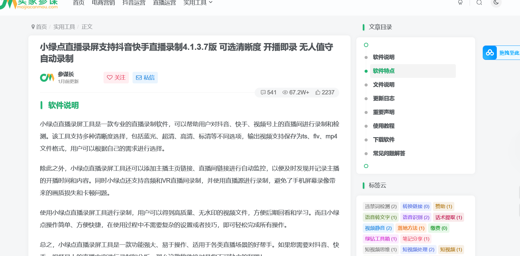Select the 话术提取 red tag
The height and width of the screenshot is (256, 520).
tap(448, 217)
